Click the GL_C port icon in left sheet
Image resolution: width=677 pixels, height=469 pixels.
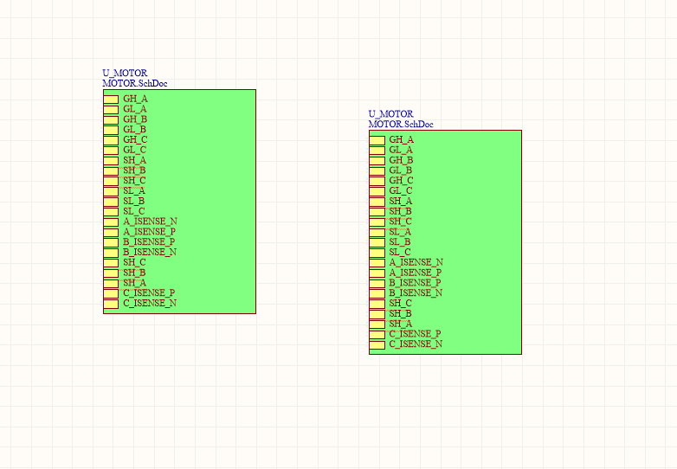(x=111, y=151)
